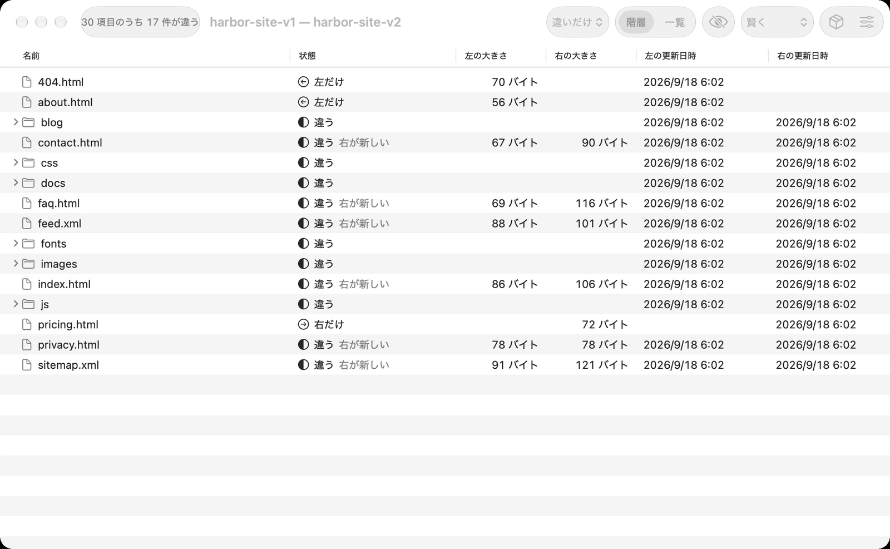Switch to 一覧 list view
Screen dimensions: 890x549
(675, 22)
